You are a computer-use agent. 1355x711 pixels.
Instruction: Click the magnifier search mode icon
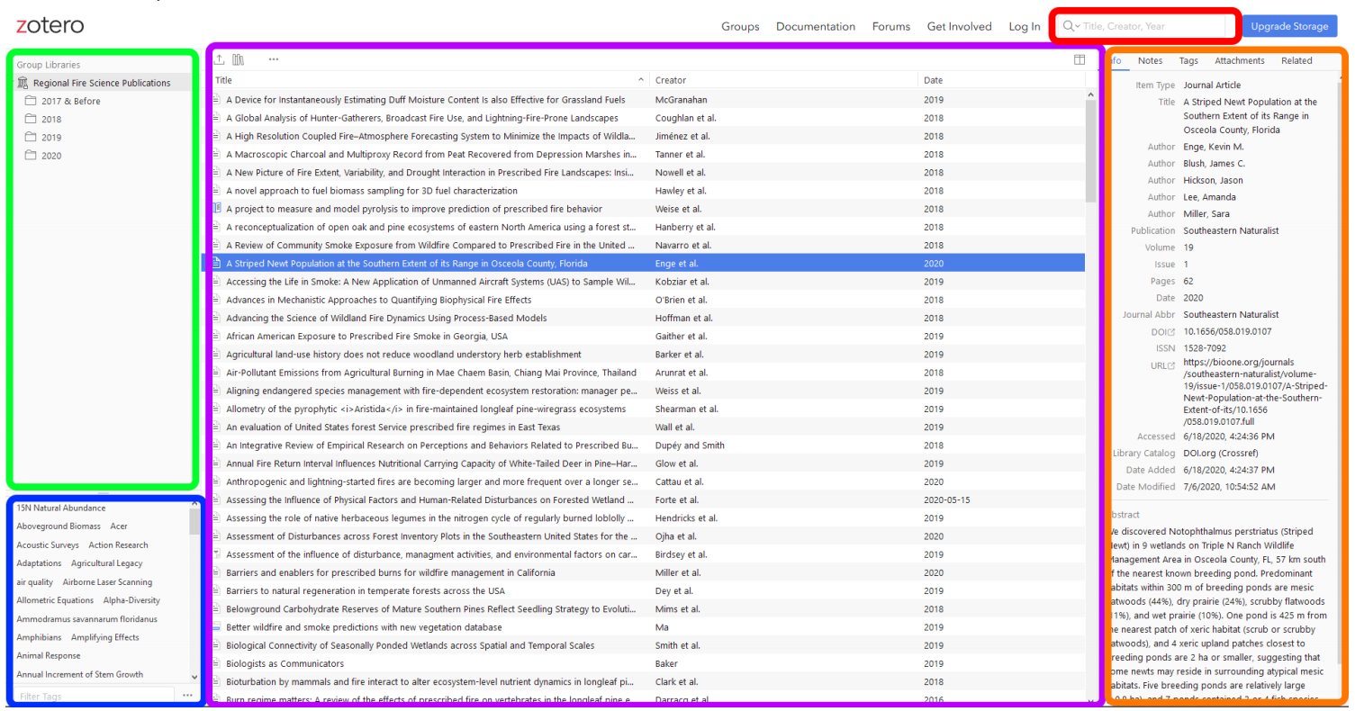(1071, 26)
